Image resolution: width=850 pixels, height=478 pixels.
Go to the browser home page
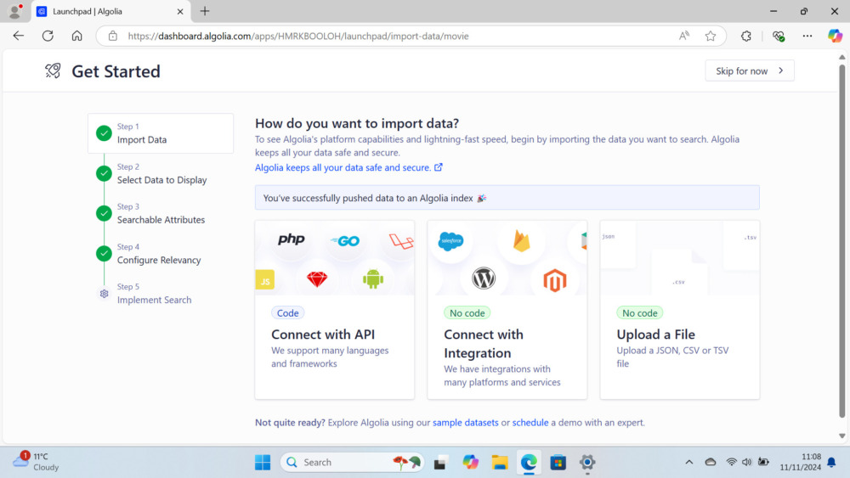pos(77,36)
